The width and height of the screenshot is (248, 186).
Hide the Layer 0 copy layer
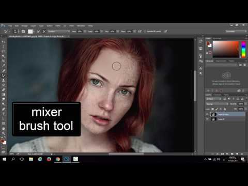click(x=208, y=114)
